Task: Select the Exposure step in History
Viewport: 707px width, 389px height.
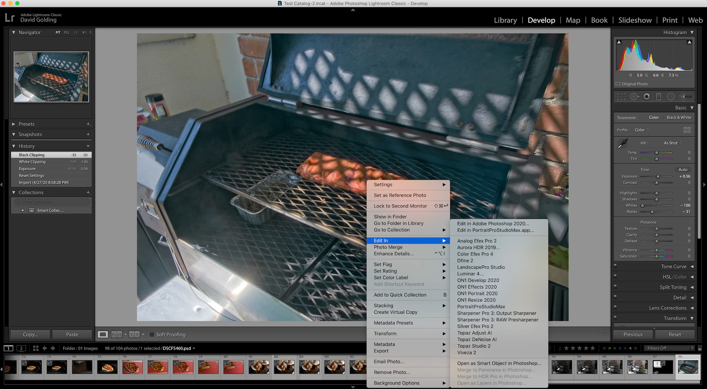Action: [28, 169]
